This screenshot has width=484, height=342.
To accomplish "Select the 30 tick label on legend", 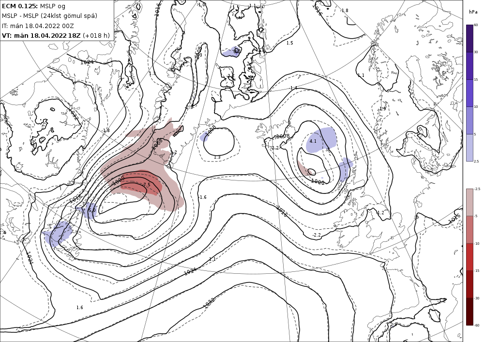I will (476, 52).
